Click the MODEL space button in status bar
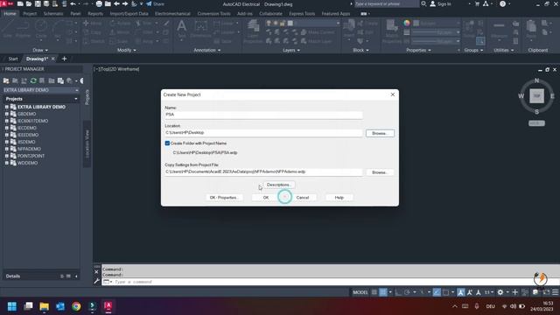Screen dimensions: 560x315 click(x=360, y=292)
